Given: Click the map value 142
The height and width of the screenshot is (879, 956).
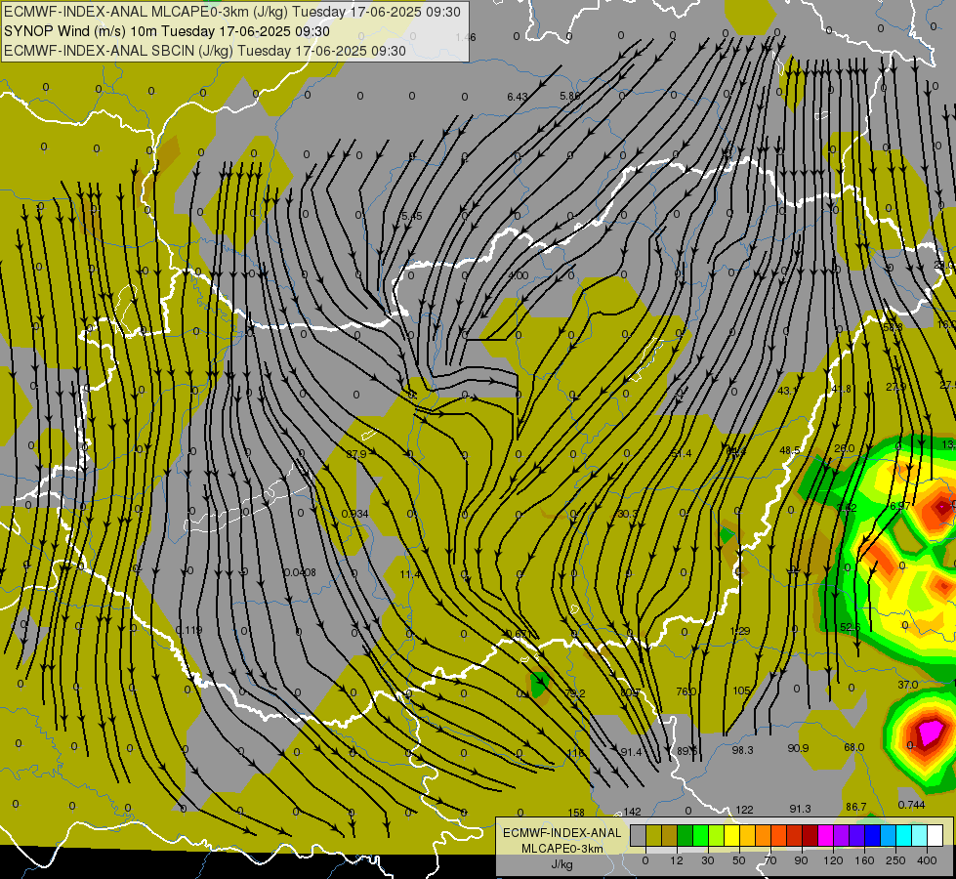Looking at the screenshot, I should [x=632, y=812].
